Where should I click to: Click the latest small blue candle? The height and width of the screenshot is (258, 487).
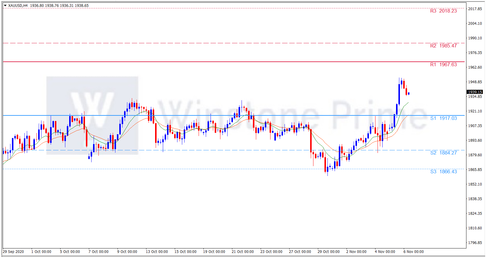pyautogui.click(x=409, y=93)
